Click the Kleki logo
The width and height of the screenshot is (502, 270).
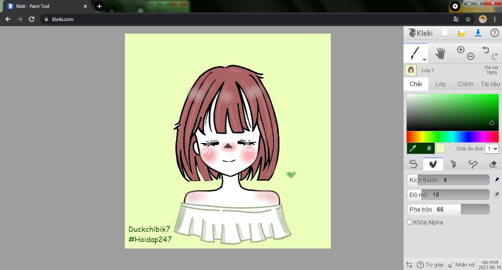coord(420,33)
